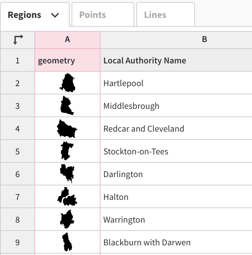Click the Hartlepool geometry shape thumbnail
252x255 pixels.
pyautogui.click(x=67, y=83)
